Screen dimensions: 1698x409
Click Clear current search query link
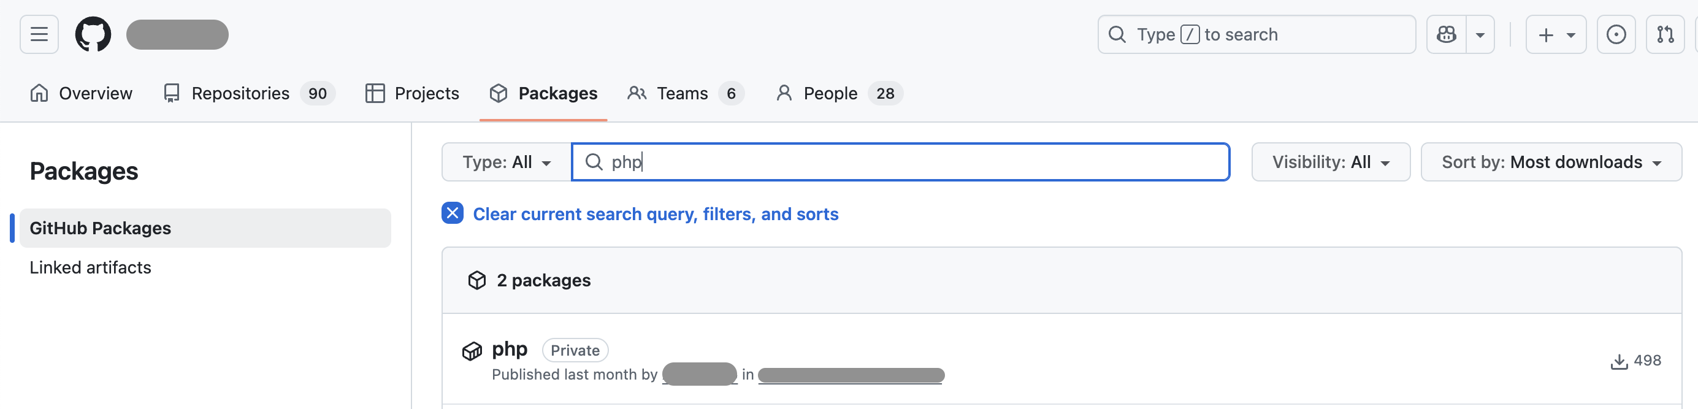[x=655, y=214]
